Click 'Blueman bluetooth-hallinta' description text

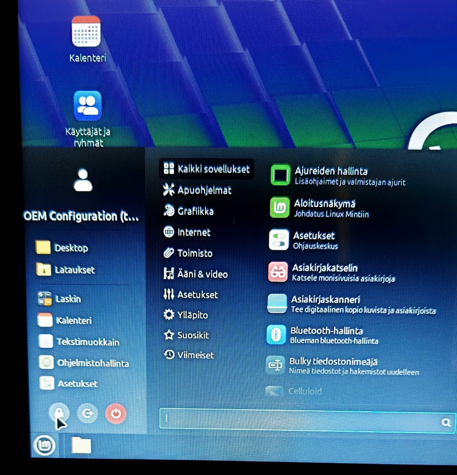(x=334, y=340)
